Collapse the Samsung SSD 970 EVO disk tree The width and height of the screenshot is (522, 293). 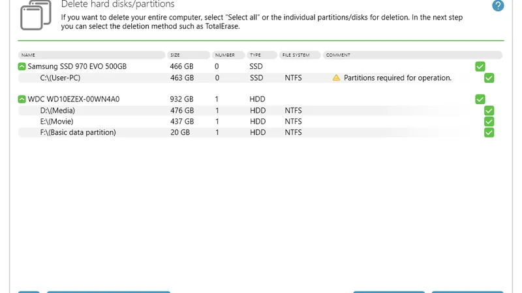(x=22, y=66)
